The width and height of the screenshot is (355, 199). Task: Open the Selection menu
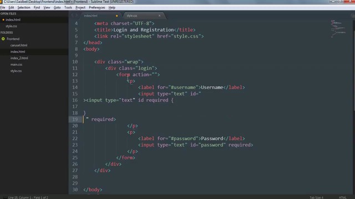[x=24, y=7]
